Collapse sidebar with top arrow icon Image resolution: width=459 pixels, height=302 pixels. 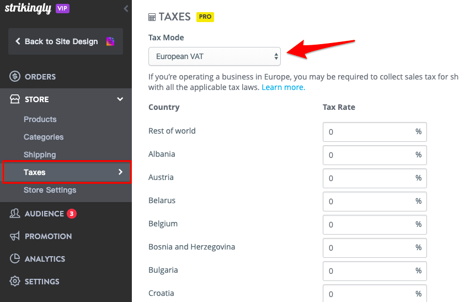[126, 8]
